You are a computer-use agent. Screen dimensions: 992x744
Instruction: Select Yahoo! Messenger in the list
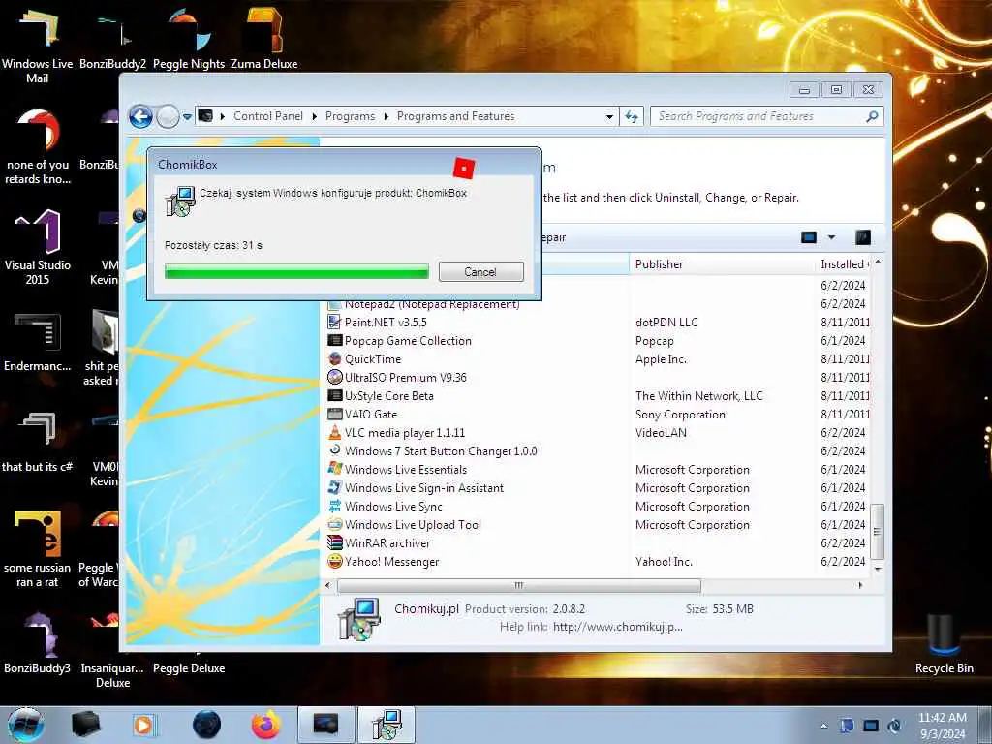(391, 561)
